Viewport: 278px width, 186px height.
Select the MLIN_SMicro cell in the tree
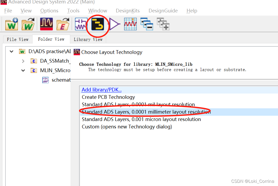pos(55,71)
